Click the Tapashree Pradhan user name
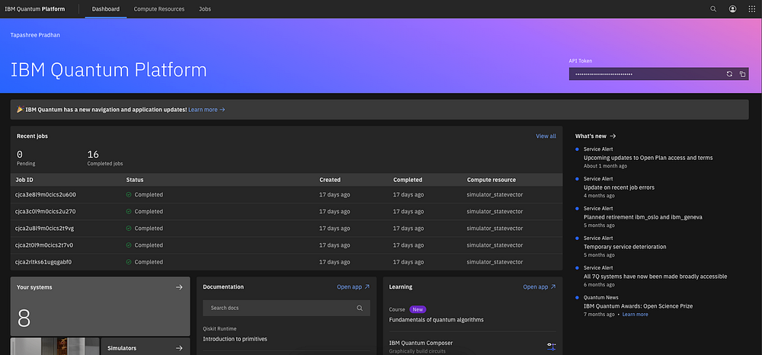 click(35, 35)
